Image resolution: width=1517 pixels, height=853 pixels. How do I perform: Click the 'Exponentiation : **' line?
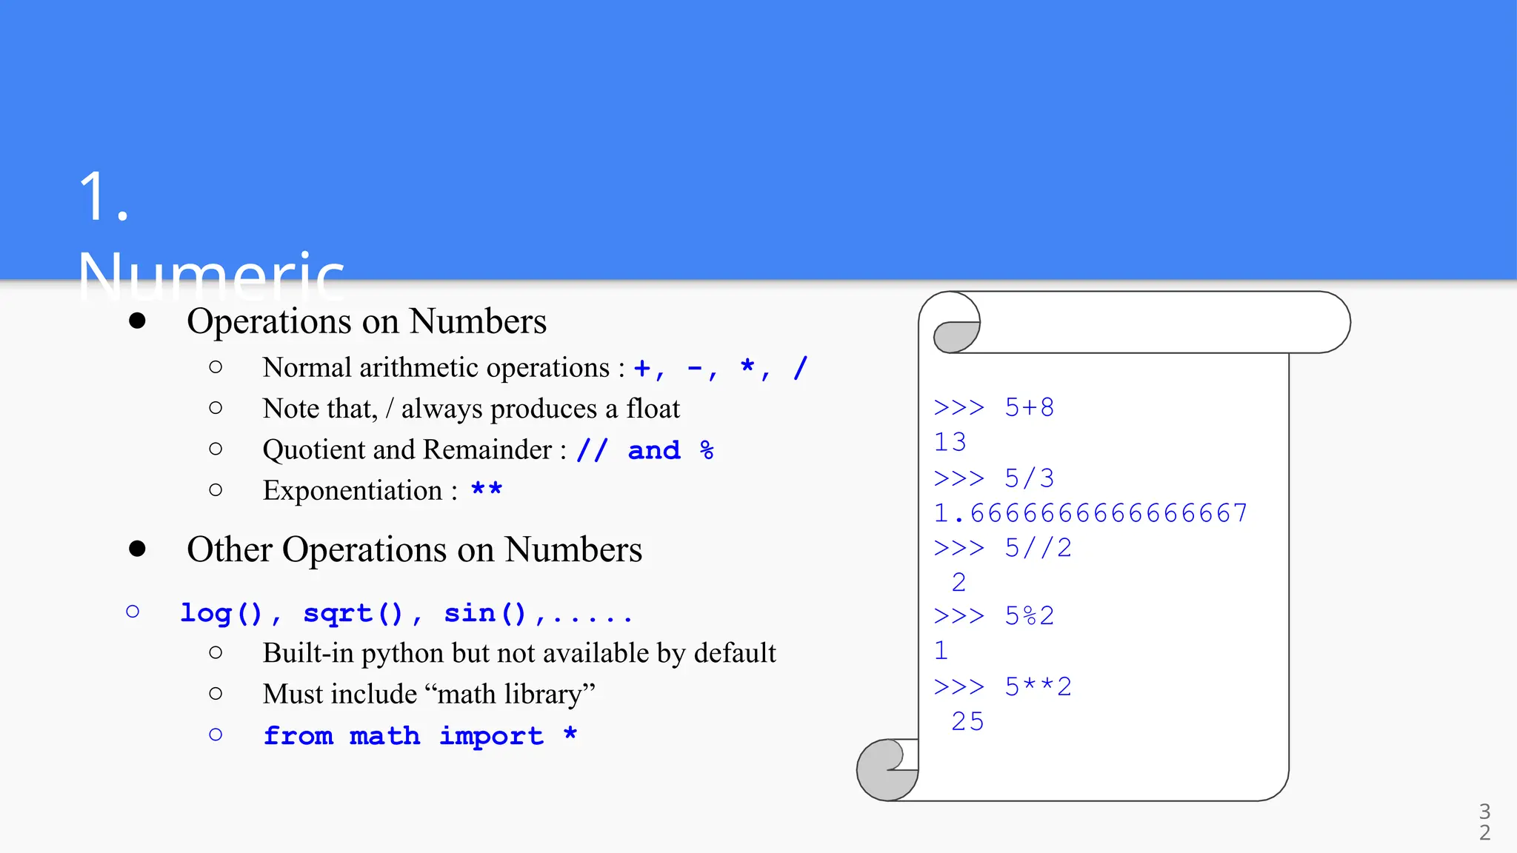coord(382,490)
